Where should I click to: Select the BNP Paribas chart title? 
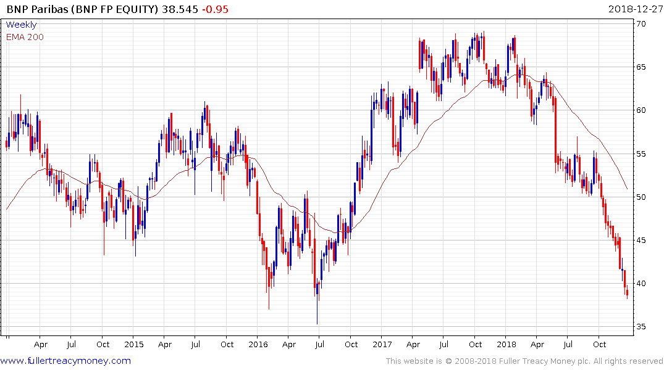coord(83,9)
